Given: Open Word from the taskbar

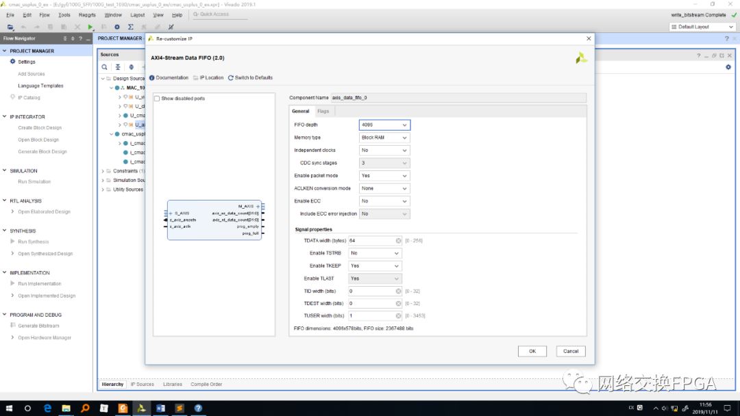Looking at the screenshot, I should (x=160, y=408).
